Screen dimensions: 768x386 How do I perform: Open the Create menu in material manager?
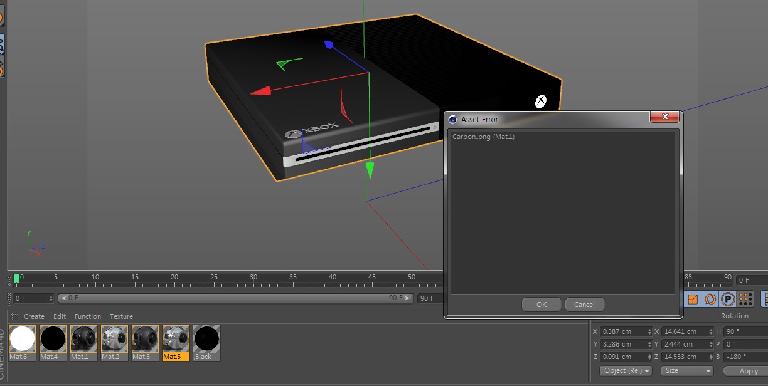coord(34,316)
